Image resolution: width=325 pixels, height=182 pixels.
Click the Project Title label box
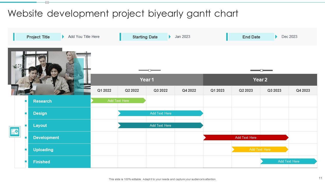pos(38,37)
